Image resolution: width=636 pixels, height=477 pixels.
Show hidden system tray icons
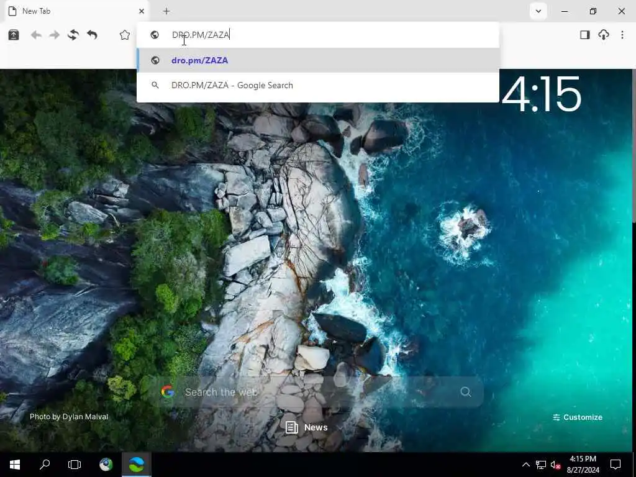tap(525, 465)
